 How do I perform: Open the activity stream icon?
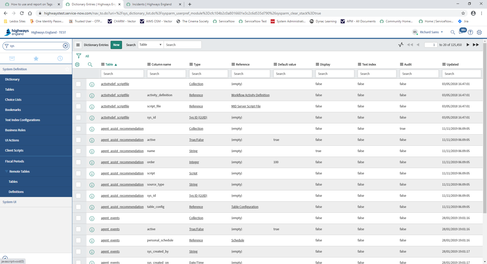click(401, 44)
